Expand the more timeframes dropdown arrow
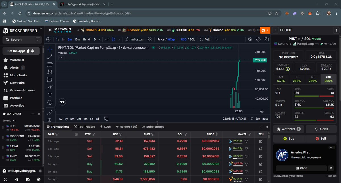This screenshot has width=341, height=183. click(x=99, y=39)
